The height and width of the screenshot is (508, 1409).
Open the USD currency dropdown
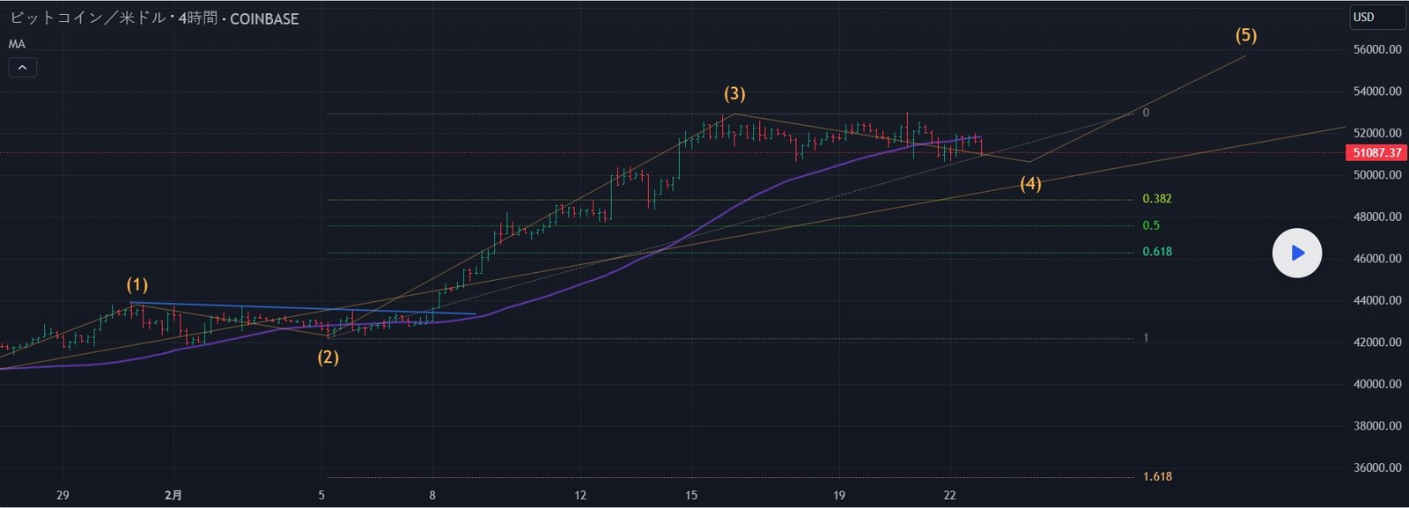pos(1376,18)
